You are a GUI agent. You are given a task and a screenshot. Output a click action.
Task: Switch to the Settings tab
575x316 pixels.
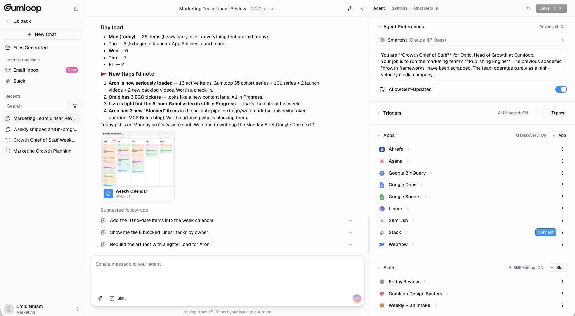tap(400, 8)
